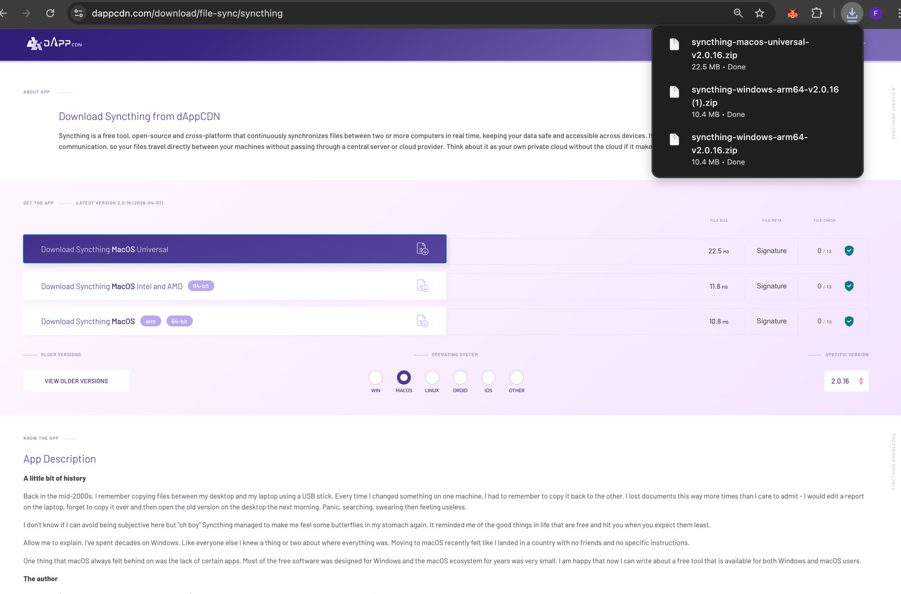The width and height of the screenshot is (901, 594).
Task: Click Download Syncthing MacOS Intel and AMD
Action: 112,286
